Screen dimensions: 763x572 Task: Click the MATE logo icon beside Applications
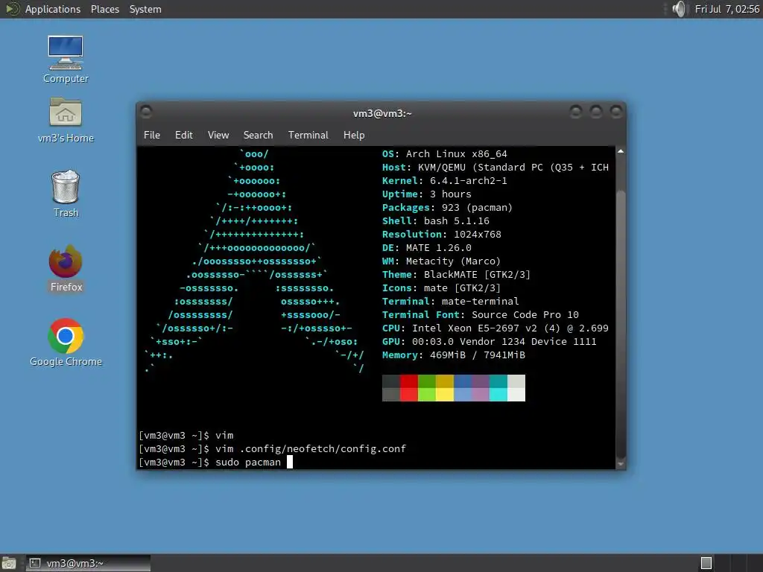tap(12, 9)
